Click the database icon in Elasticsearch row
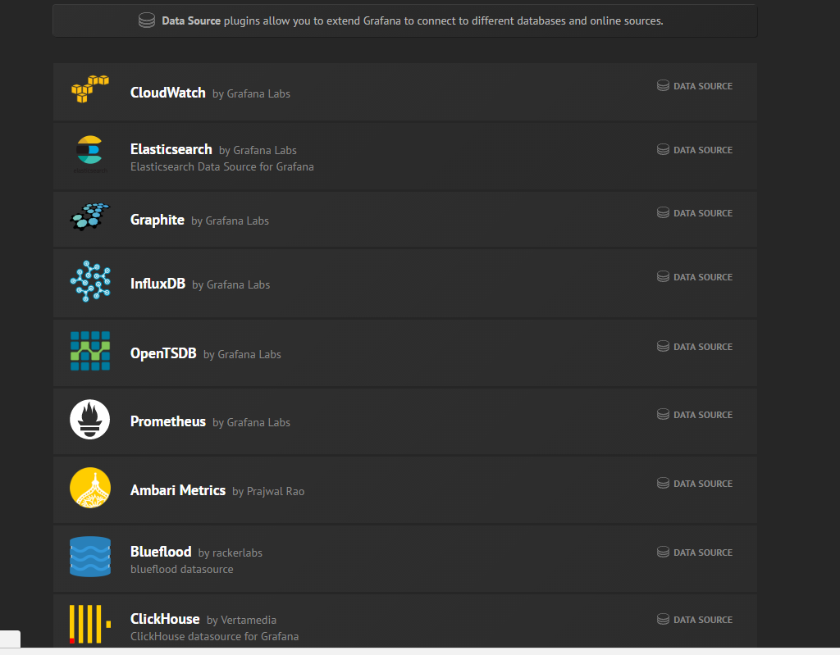The image size is (840, 655). (x=663, y=149)
